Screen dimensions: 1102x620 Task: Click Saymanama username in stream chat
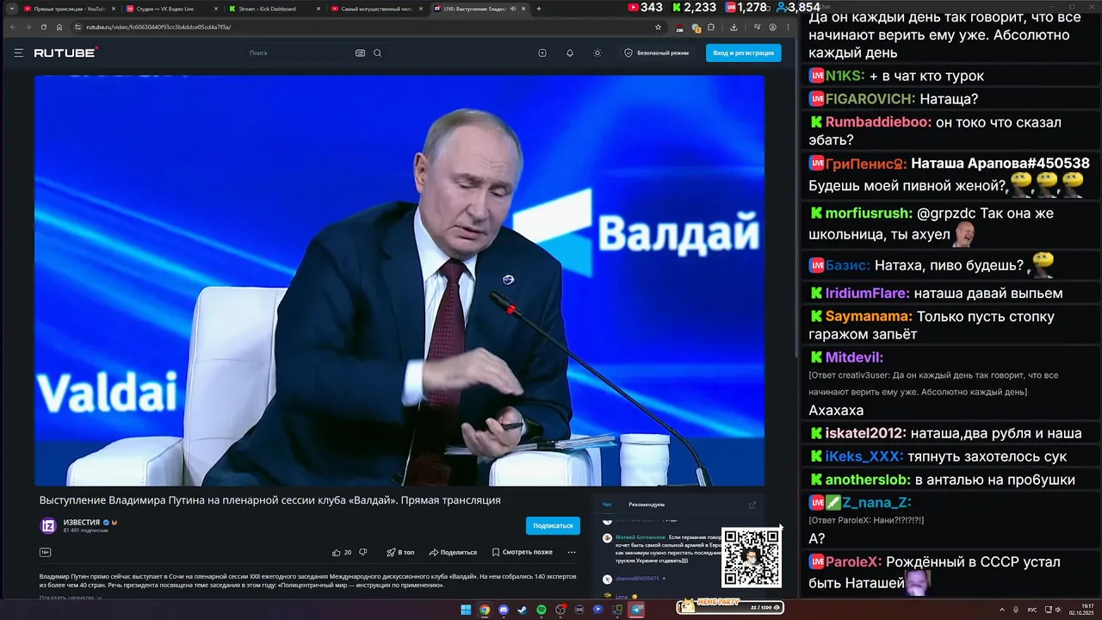869,317
